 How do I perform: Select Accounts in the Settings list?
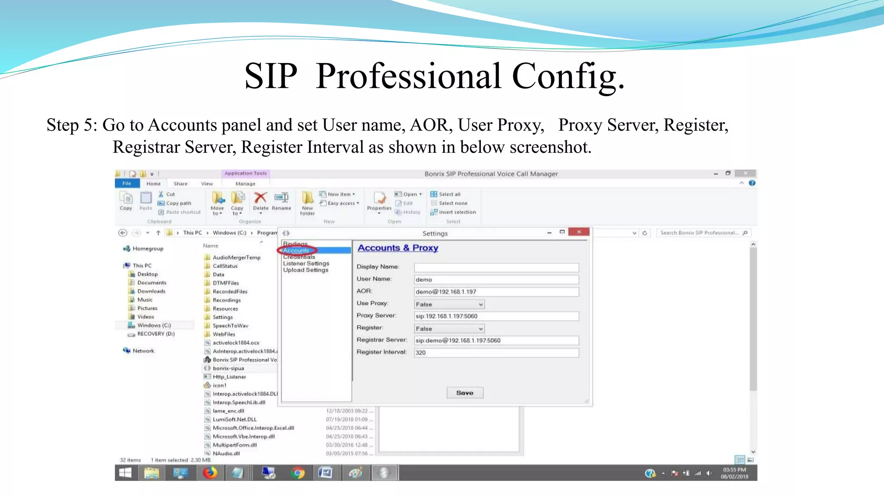(x=316, y=250)
